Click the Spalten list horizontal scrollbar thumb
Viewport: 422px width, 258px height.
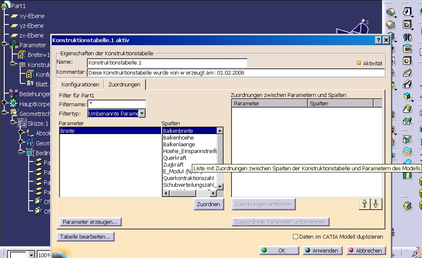click(x=182, y=193)
